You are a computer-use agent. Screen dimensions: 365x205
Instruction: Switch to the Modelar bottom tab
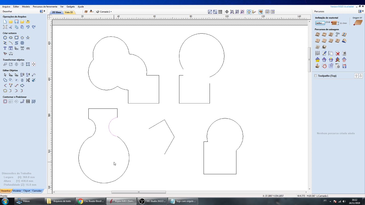point(17,191)
